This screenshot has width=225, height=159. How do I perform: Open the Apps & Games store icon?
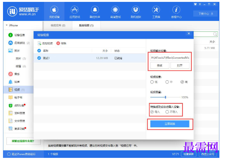point(75,10)
